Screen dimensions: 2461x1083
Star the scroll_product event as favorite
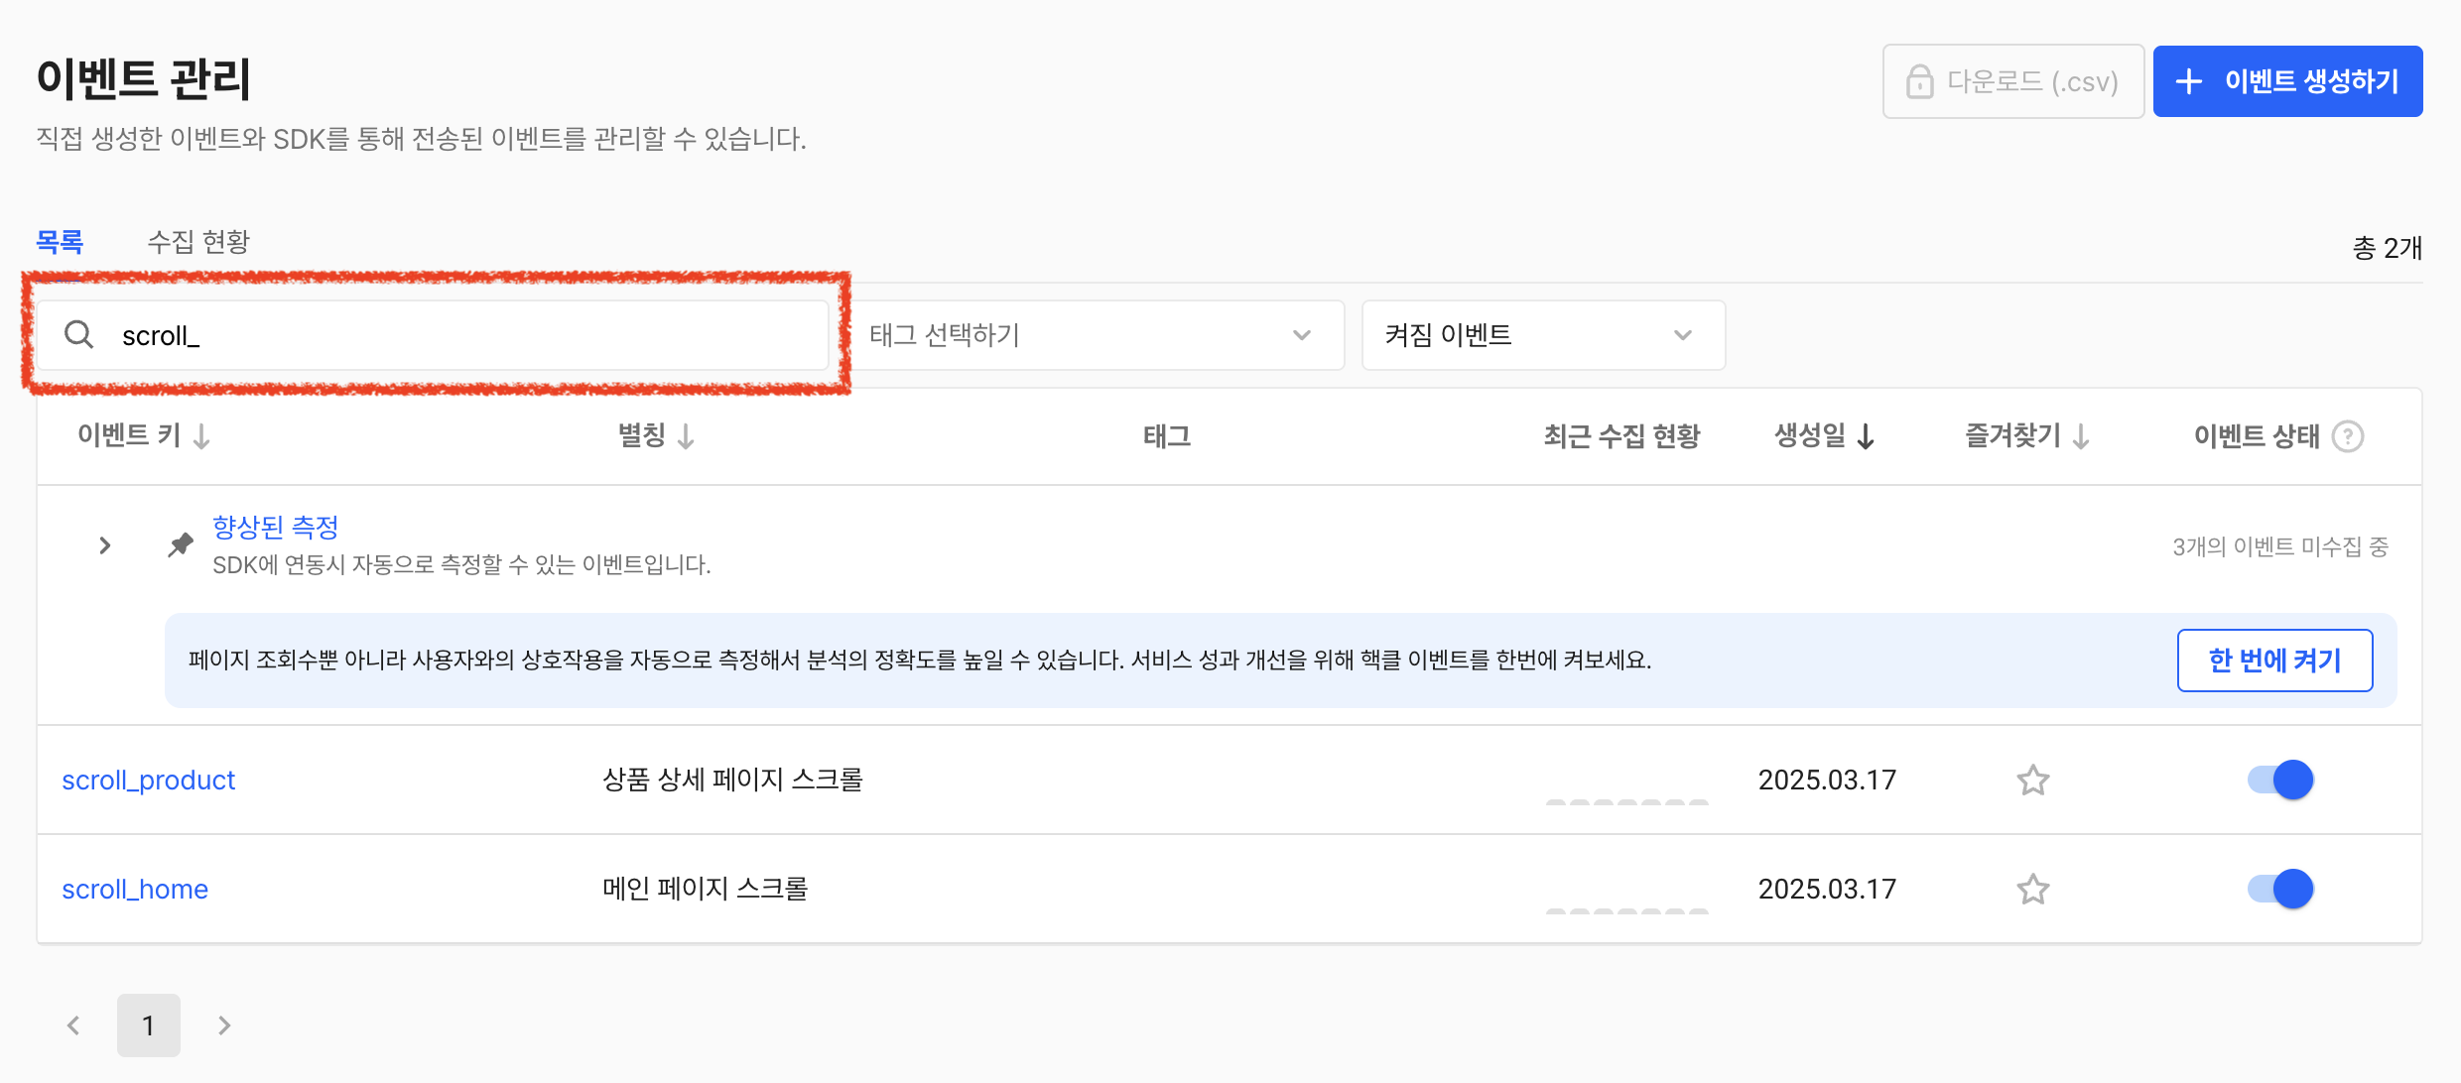tap(2032, 781)
